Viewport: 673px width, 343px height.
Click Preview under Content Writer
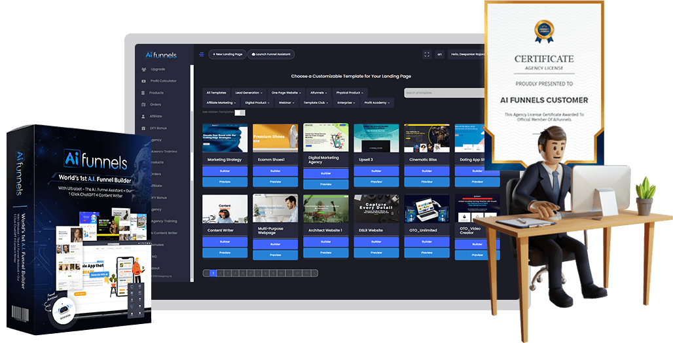coord(225,253)
